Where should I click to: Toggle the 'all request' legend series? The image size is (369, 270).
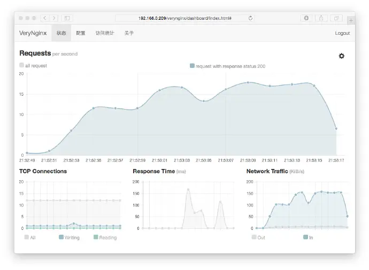[x=33, y=65]
